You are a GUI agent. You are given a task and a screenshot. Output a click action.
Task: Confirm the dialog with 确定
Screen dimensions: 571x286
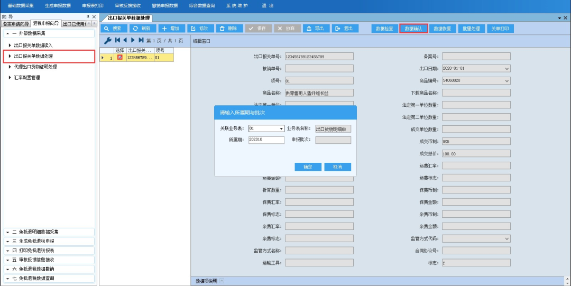(x=308, y=167)
